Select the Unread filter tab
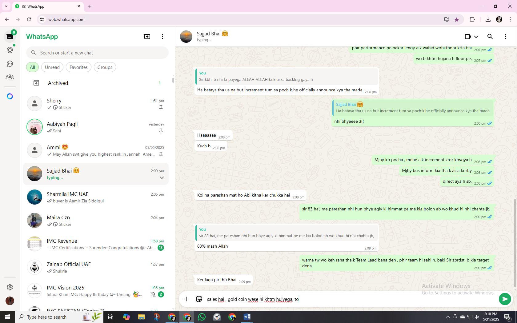This screenshot has height=323, width=517. coord(52,67)
